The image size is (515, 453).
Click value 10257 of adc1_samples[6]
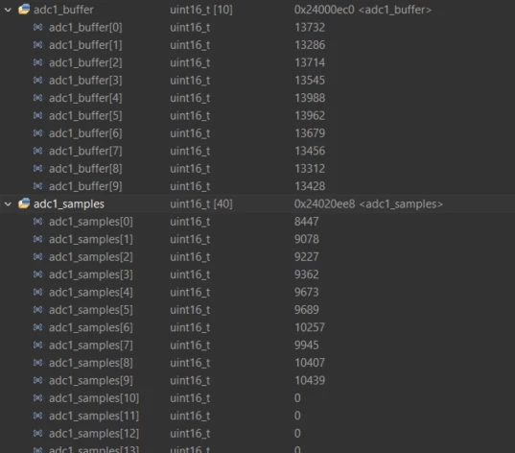(310, 327)
